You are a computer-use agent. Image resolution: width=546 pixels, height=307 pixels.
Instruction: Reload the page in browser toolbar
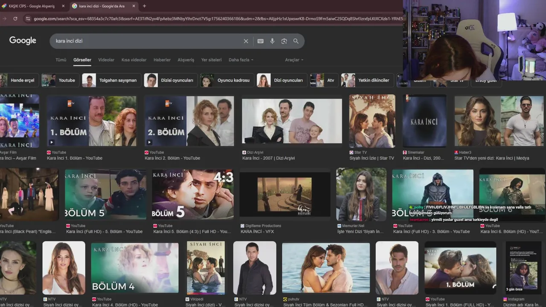(15, 18)
